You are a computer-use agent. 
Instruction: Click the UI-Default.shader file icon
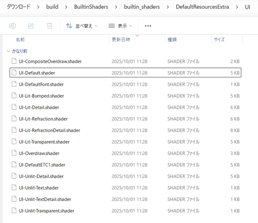(x=14, y=73)
